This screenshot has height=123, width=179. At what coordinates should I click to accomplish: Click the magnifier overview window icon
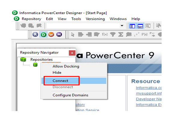pos(148,26)
